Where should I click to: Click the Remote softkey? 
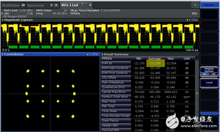pyautogui.click(x=209, y=5)
